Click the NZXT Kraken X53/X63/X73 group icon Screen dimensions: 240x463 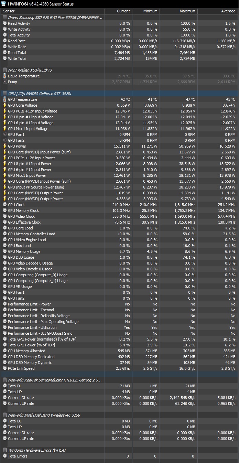point(4,70)
